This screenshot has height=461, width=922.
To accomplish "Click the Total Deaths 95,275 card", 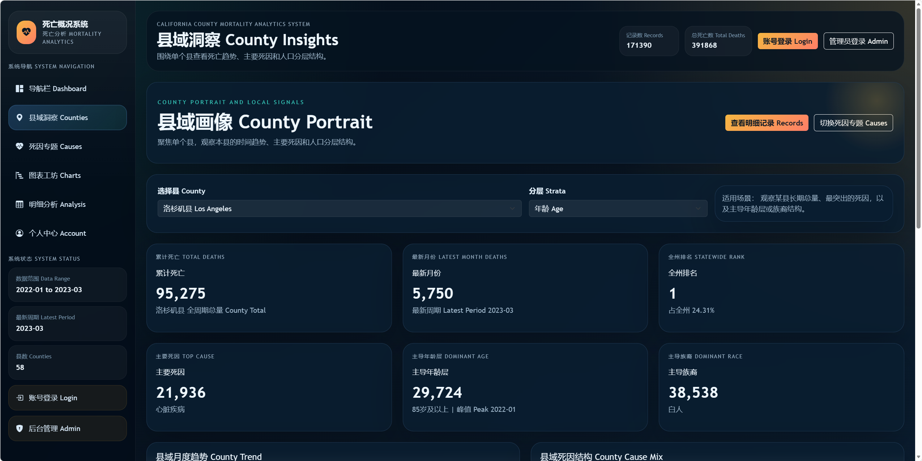I will pyautogui.click(x=269, y=288).
